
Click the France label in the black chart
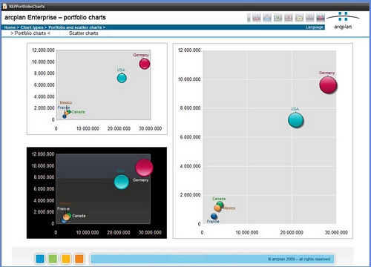pos(64,208)
